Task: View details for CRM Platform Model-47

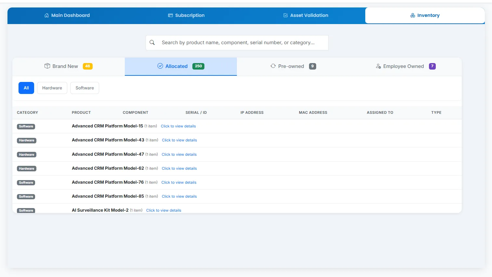Action: click(x=179, y=154)
